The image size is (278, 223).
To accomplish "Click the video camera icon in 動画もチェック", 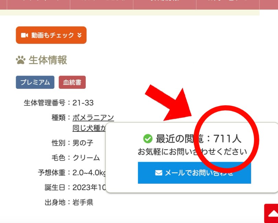I will [x=24, y=35].
